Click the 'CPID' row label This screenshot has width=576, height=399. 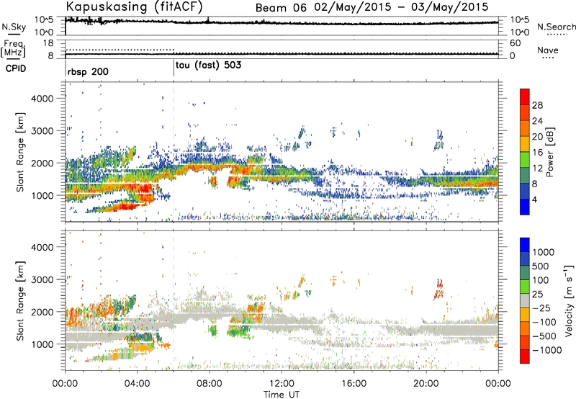coord(16,68)
